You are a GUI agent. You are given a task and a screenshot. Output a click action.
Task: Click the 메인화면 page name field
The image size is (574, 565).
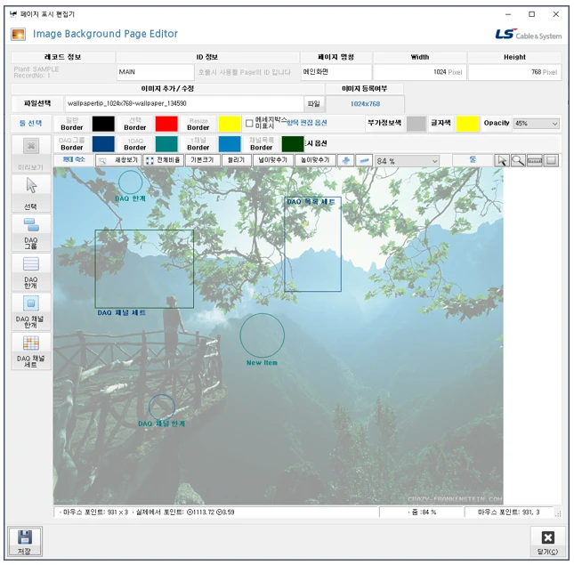click(x=336, y=72)
